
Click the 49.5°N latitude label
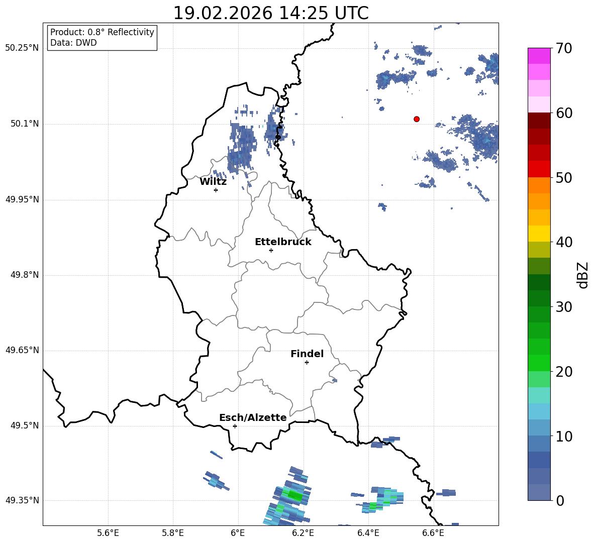[x=25, y=426]
